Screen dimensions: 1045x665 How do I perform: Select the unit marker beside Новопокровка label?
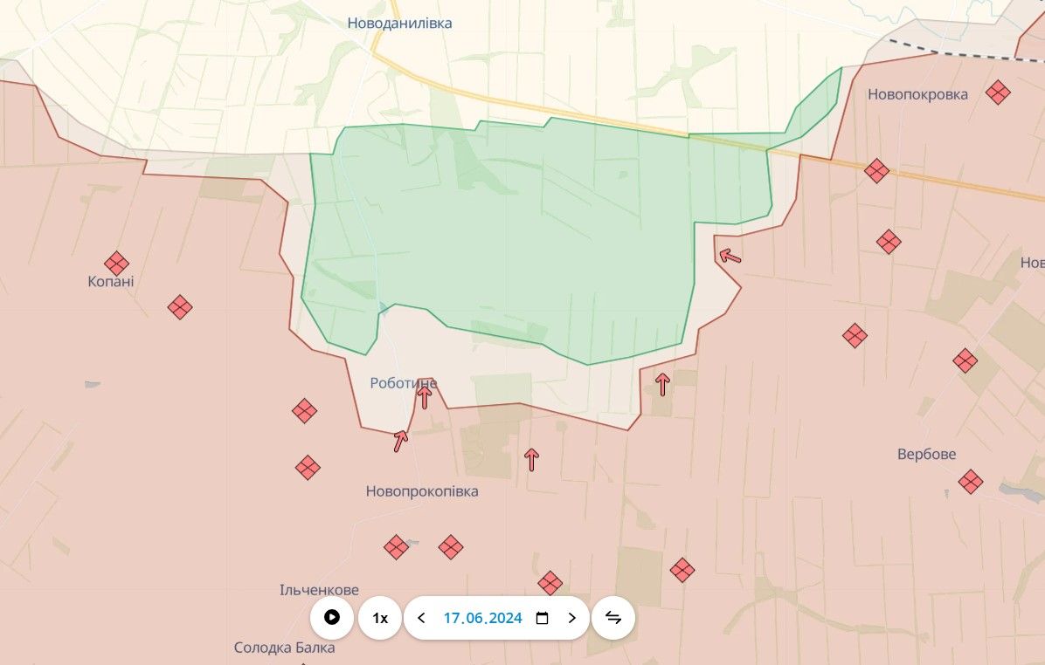[x=998, y=92]
